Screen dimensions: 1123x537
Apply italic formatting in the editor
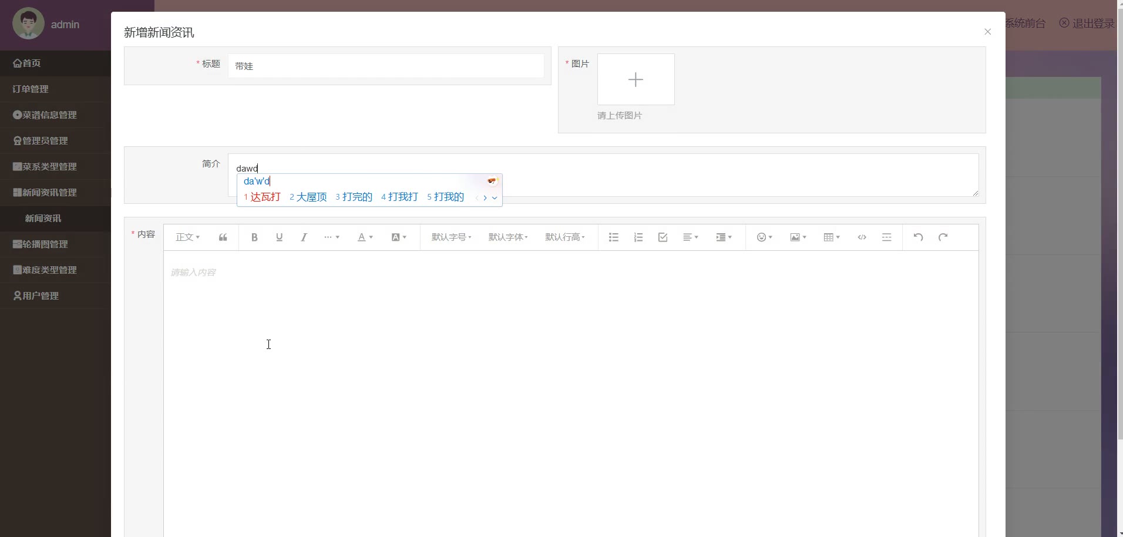click(304, 237)
